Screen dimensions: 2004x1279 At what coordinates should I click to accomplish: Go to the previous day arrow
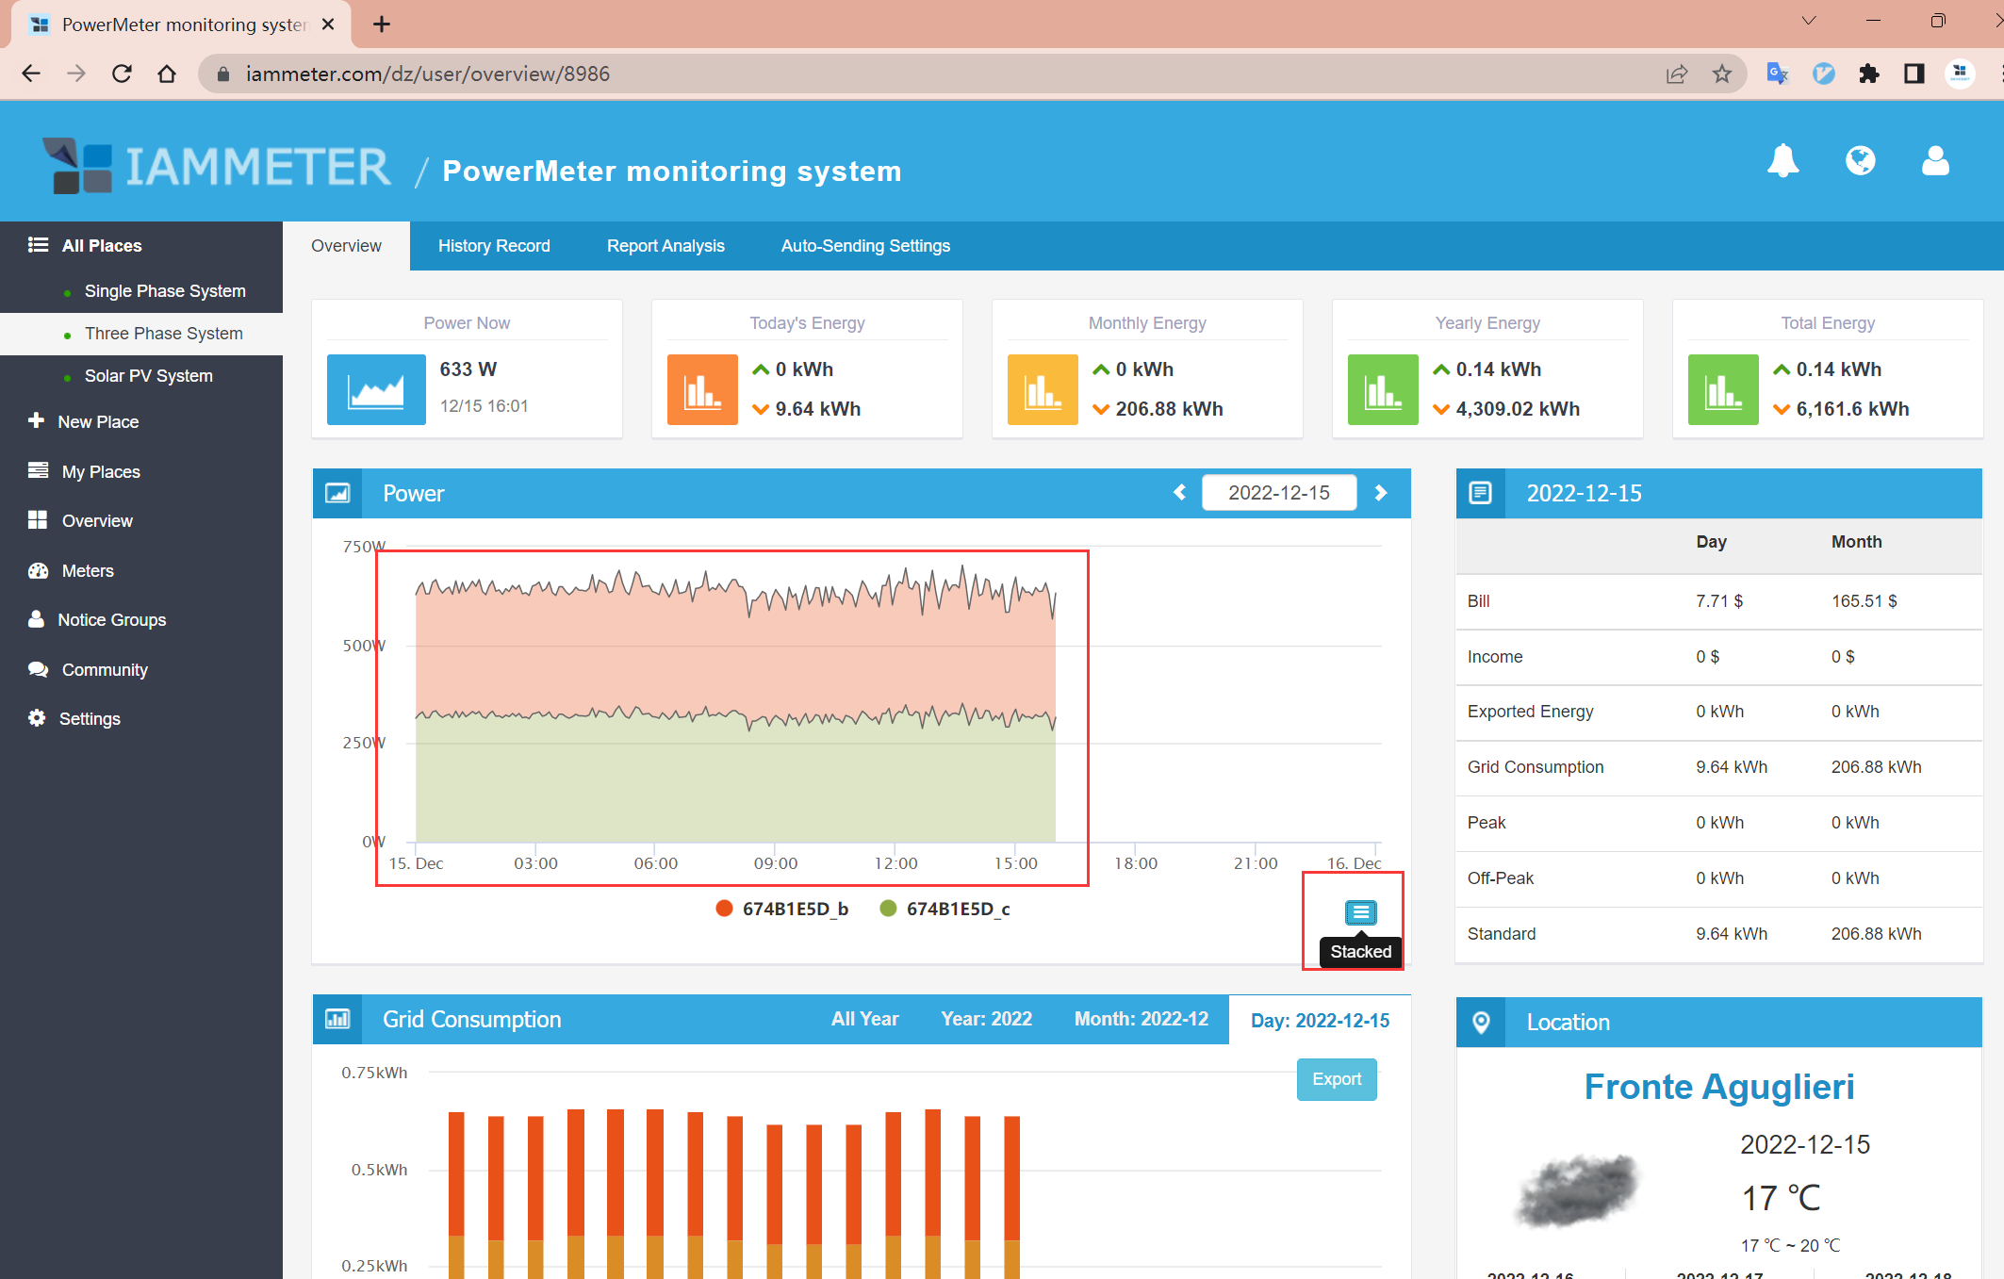pyautogui.click(x=1179, y=493)
